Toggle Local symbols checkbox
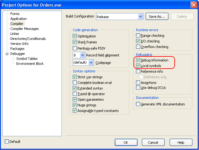Image resolution: width=199 pixels, height=150 pixels. tap(138, 66)
